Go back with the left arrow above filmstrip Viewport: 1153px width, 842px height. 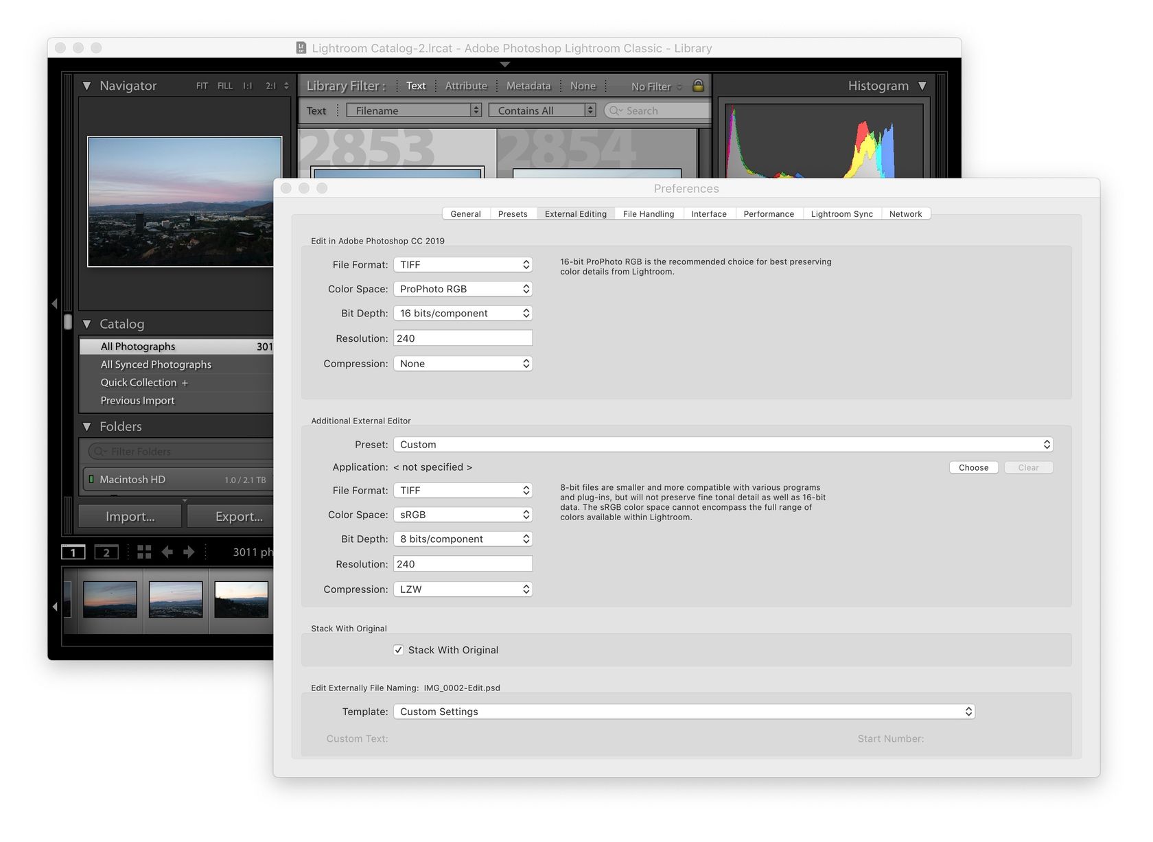(167, 552)
